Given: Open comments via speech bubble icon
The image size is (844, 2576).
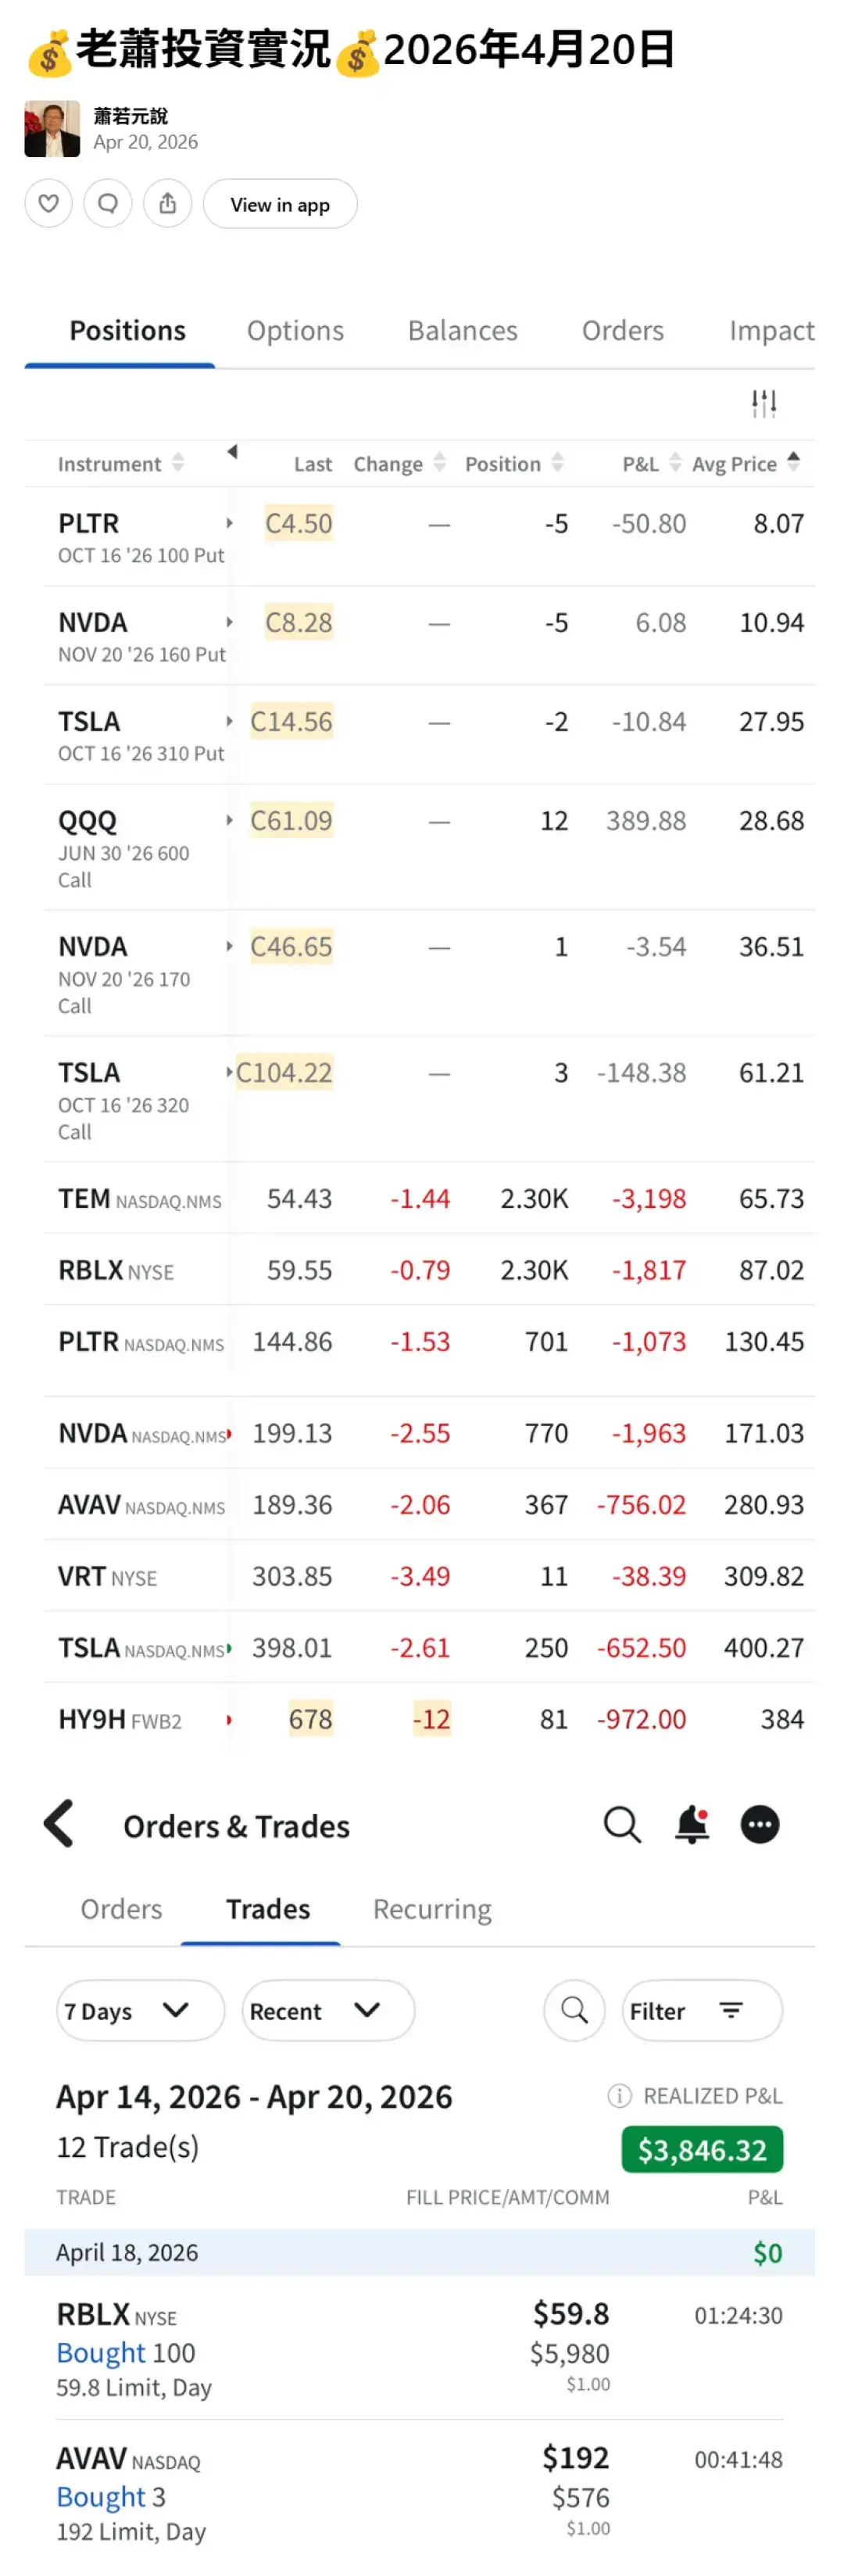Looking at the screenshot, I should point(108,204).
